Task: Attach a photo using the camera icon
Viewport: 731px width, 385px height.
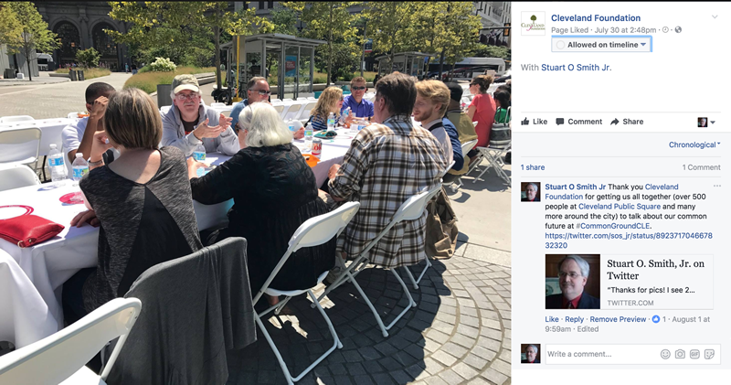Action: 680,354
